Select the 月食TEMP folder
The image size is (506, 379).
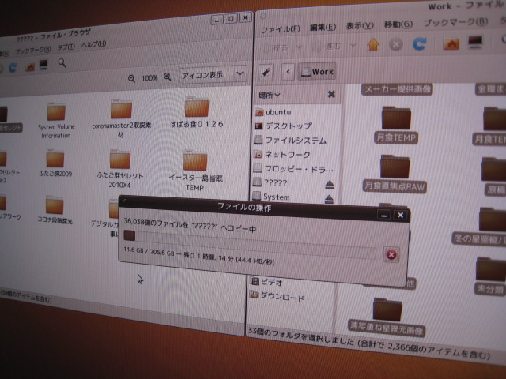tap(397, 123)
